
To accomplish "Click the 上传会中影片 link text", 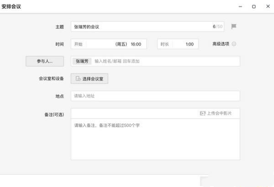I will (219, 113).
